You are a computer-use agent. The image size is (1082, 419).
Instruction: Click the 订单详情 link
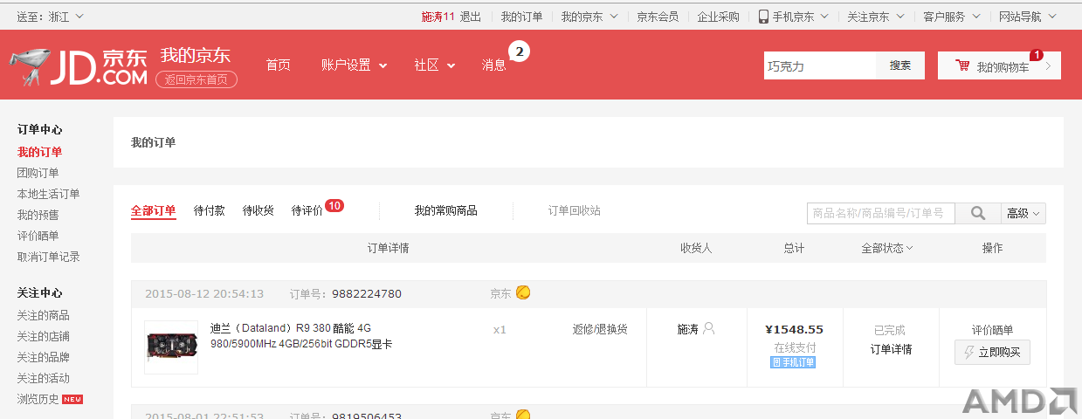tap(891, 349)
